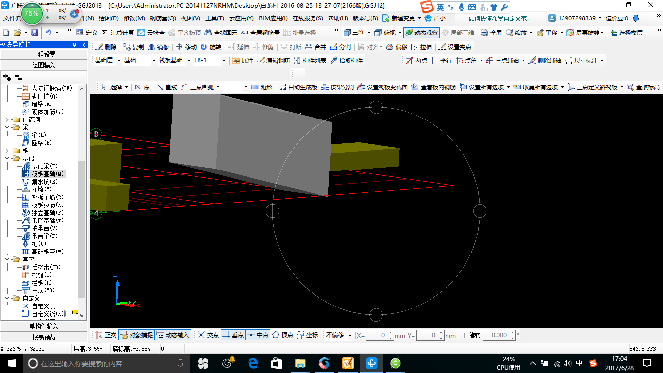The width and height of the screenshot is (663, 373).
Task: Click the 偏移 offset tool
Action: point(396,47)
